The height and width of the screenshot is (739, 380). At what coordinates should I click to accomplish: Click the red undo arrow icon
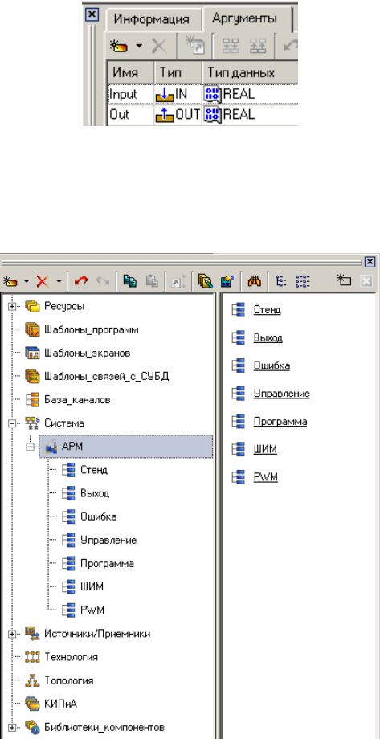click(x=80, y=281)
